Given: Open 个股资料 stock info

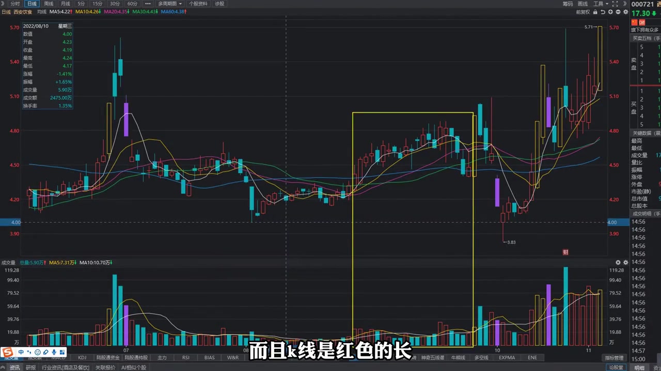Looking at the screenshot, I should tap(198, 4).
